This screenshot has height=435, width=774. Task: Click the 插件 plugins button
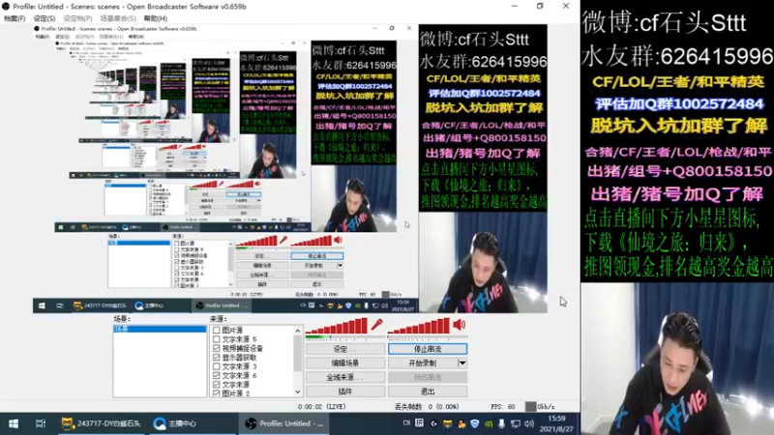[x=345, y=391]
